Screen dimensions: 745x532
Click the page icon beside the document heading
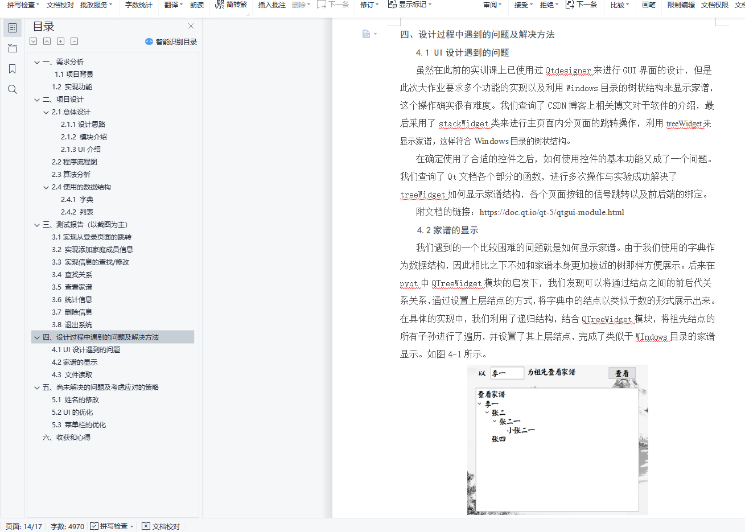point(366,34)
